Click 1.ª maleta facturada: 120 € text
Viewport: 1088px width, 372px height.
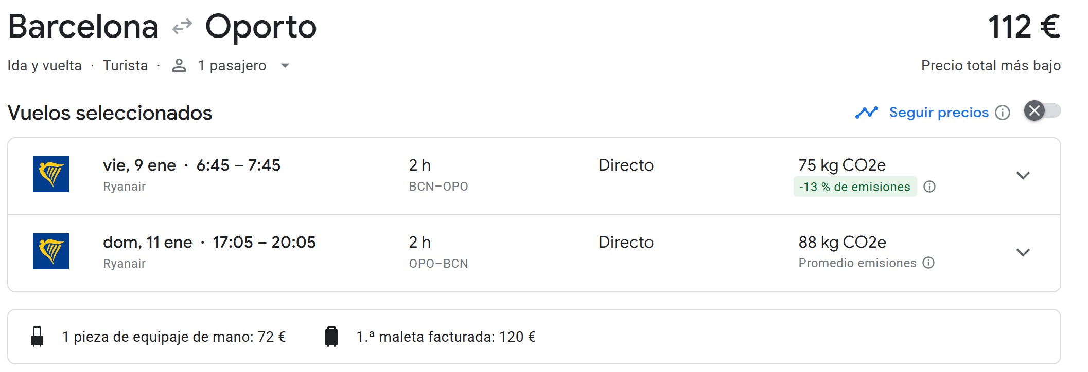point(446,337)
